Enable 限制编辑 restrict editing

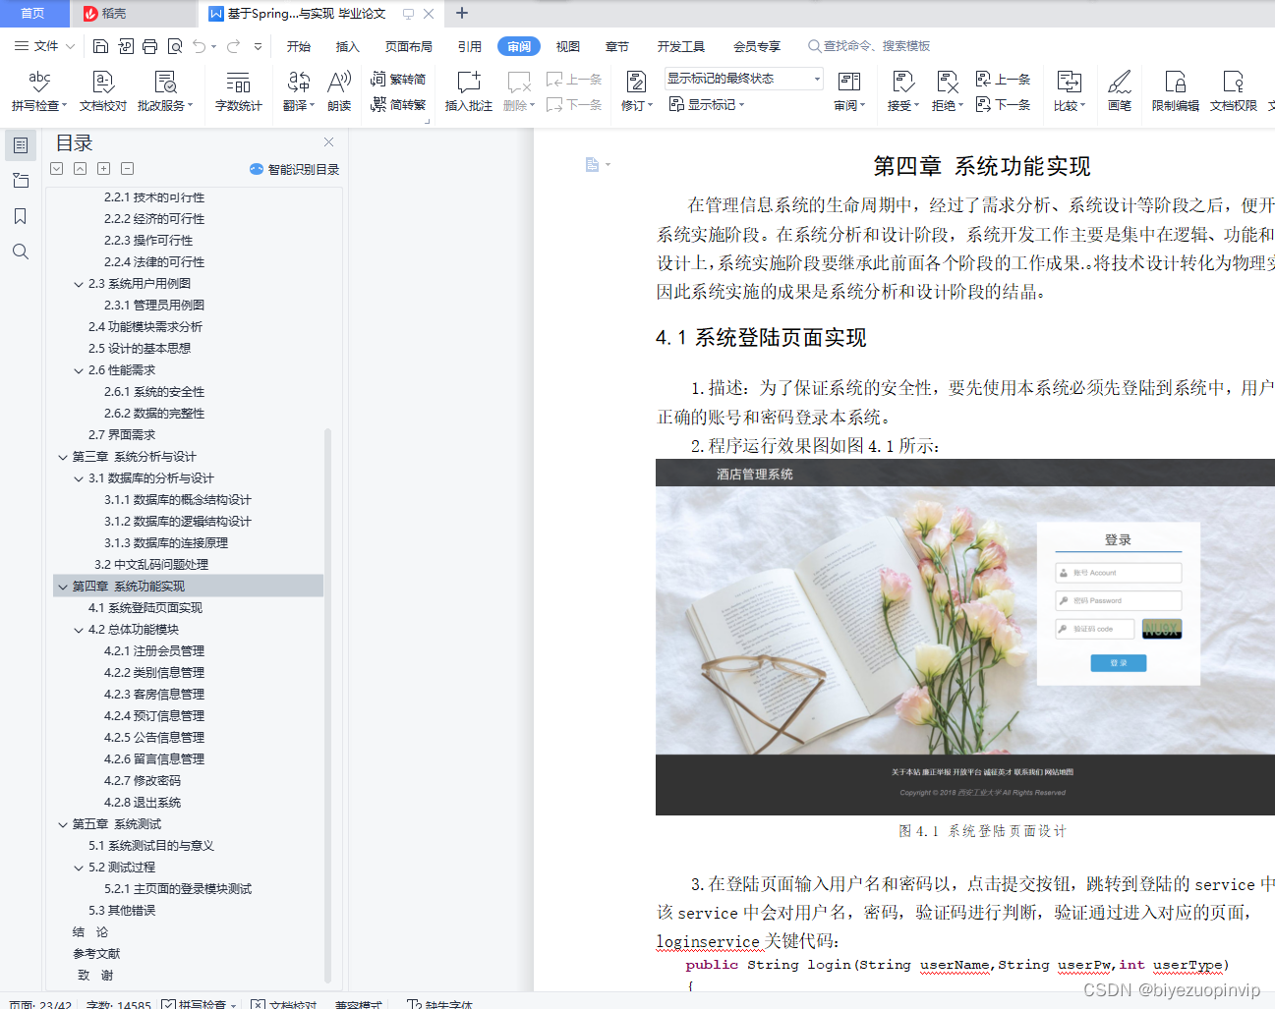[x=1175, y=90]
